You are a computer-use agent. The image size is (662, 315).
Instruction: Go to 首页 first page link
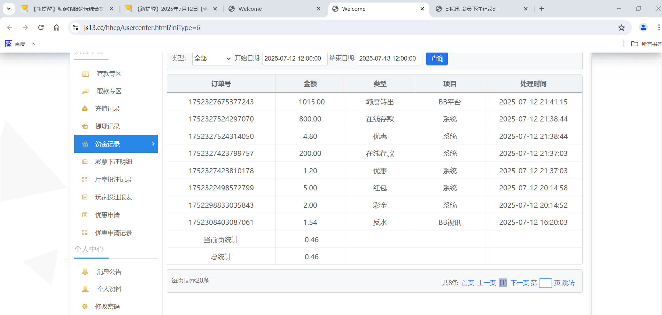tap(467, 283)
